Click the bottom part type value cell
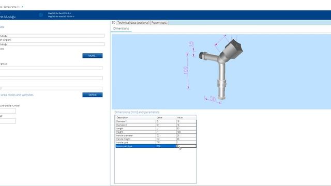 [186, 146]
